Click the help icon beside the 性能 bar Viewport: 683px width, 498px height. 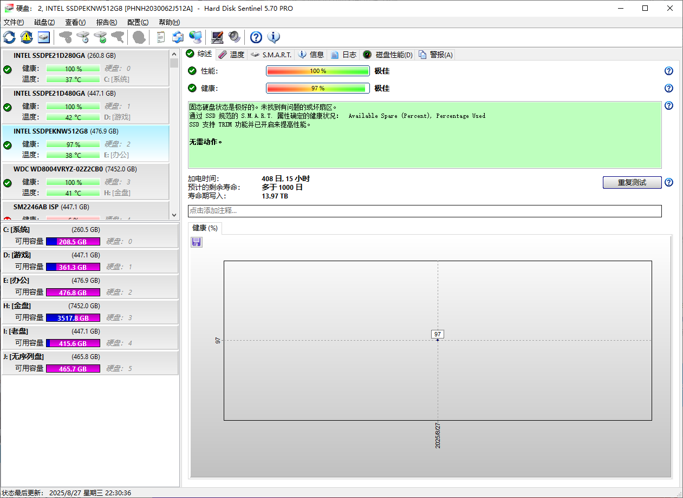[669, 71]
